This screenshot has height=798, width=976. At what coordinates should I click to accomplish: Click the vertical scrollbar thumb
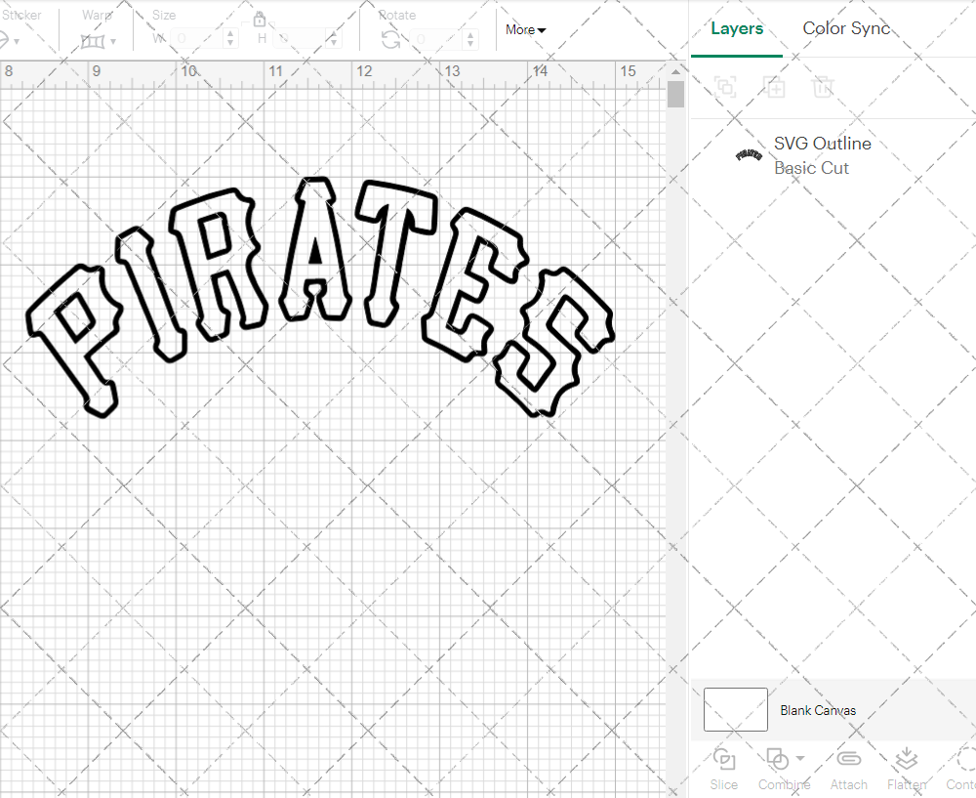tap(675, 95)
